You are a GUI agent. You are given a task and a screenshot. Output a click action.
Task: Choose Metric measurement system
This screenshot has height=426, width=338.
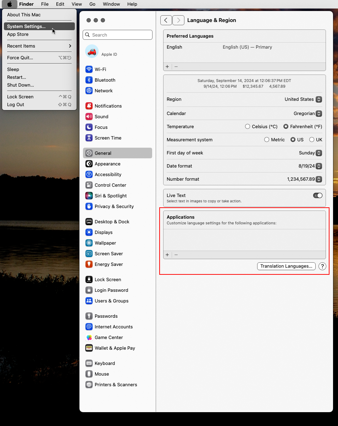(x=267, y=140)
